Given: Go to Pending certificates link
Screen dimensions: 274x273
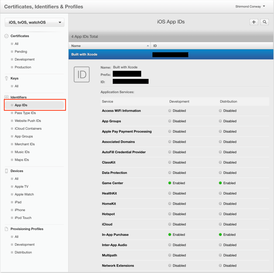Looking at the screenshot, I should click(x=21, y=52).
